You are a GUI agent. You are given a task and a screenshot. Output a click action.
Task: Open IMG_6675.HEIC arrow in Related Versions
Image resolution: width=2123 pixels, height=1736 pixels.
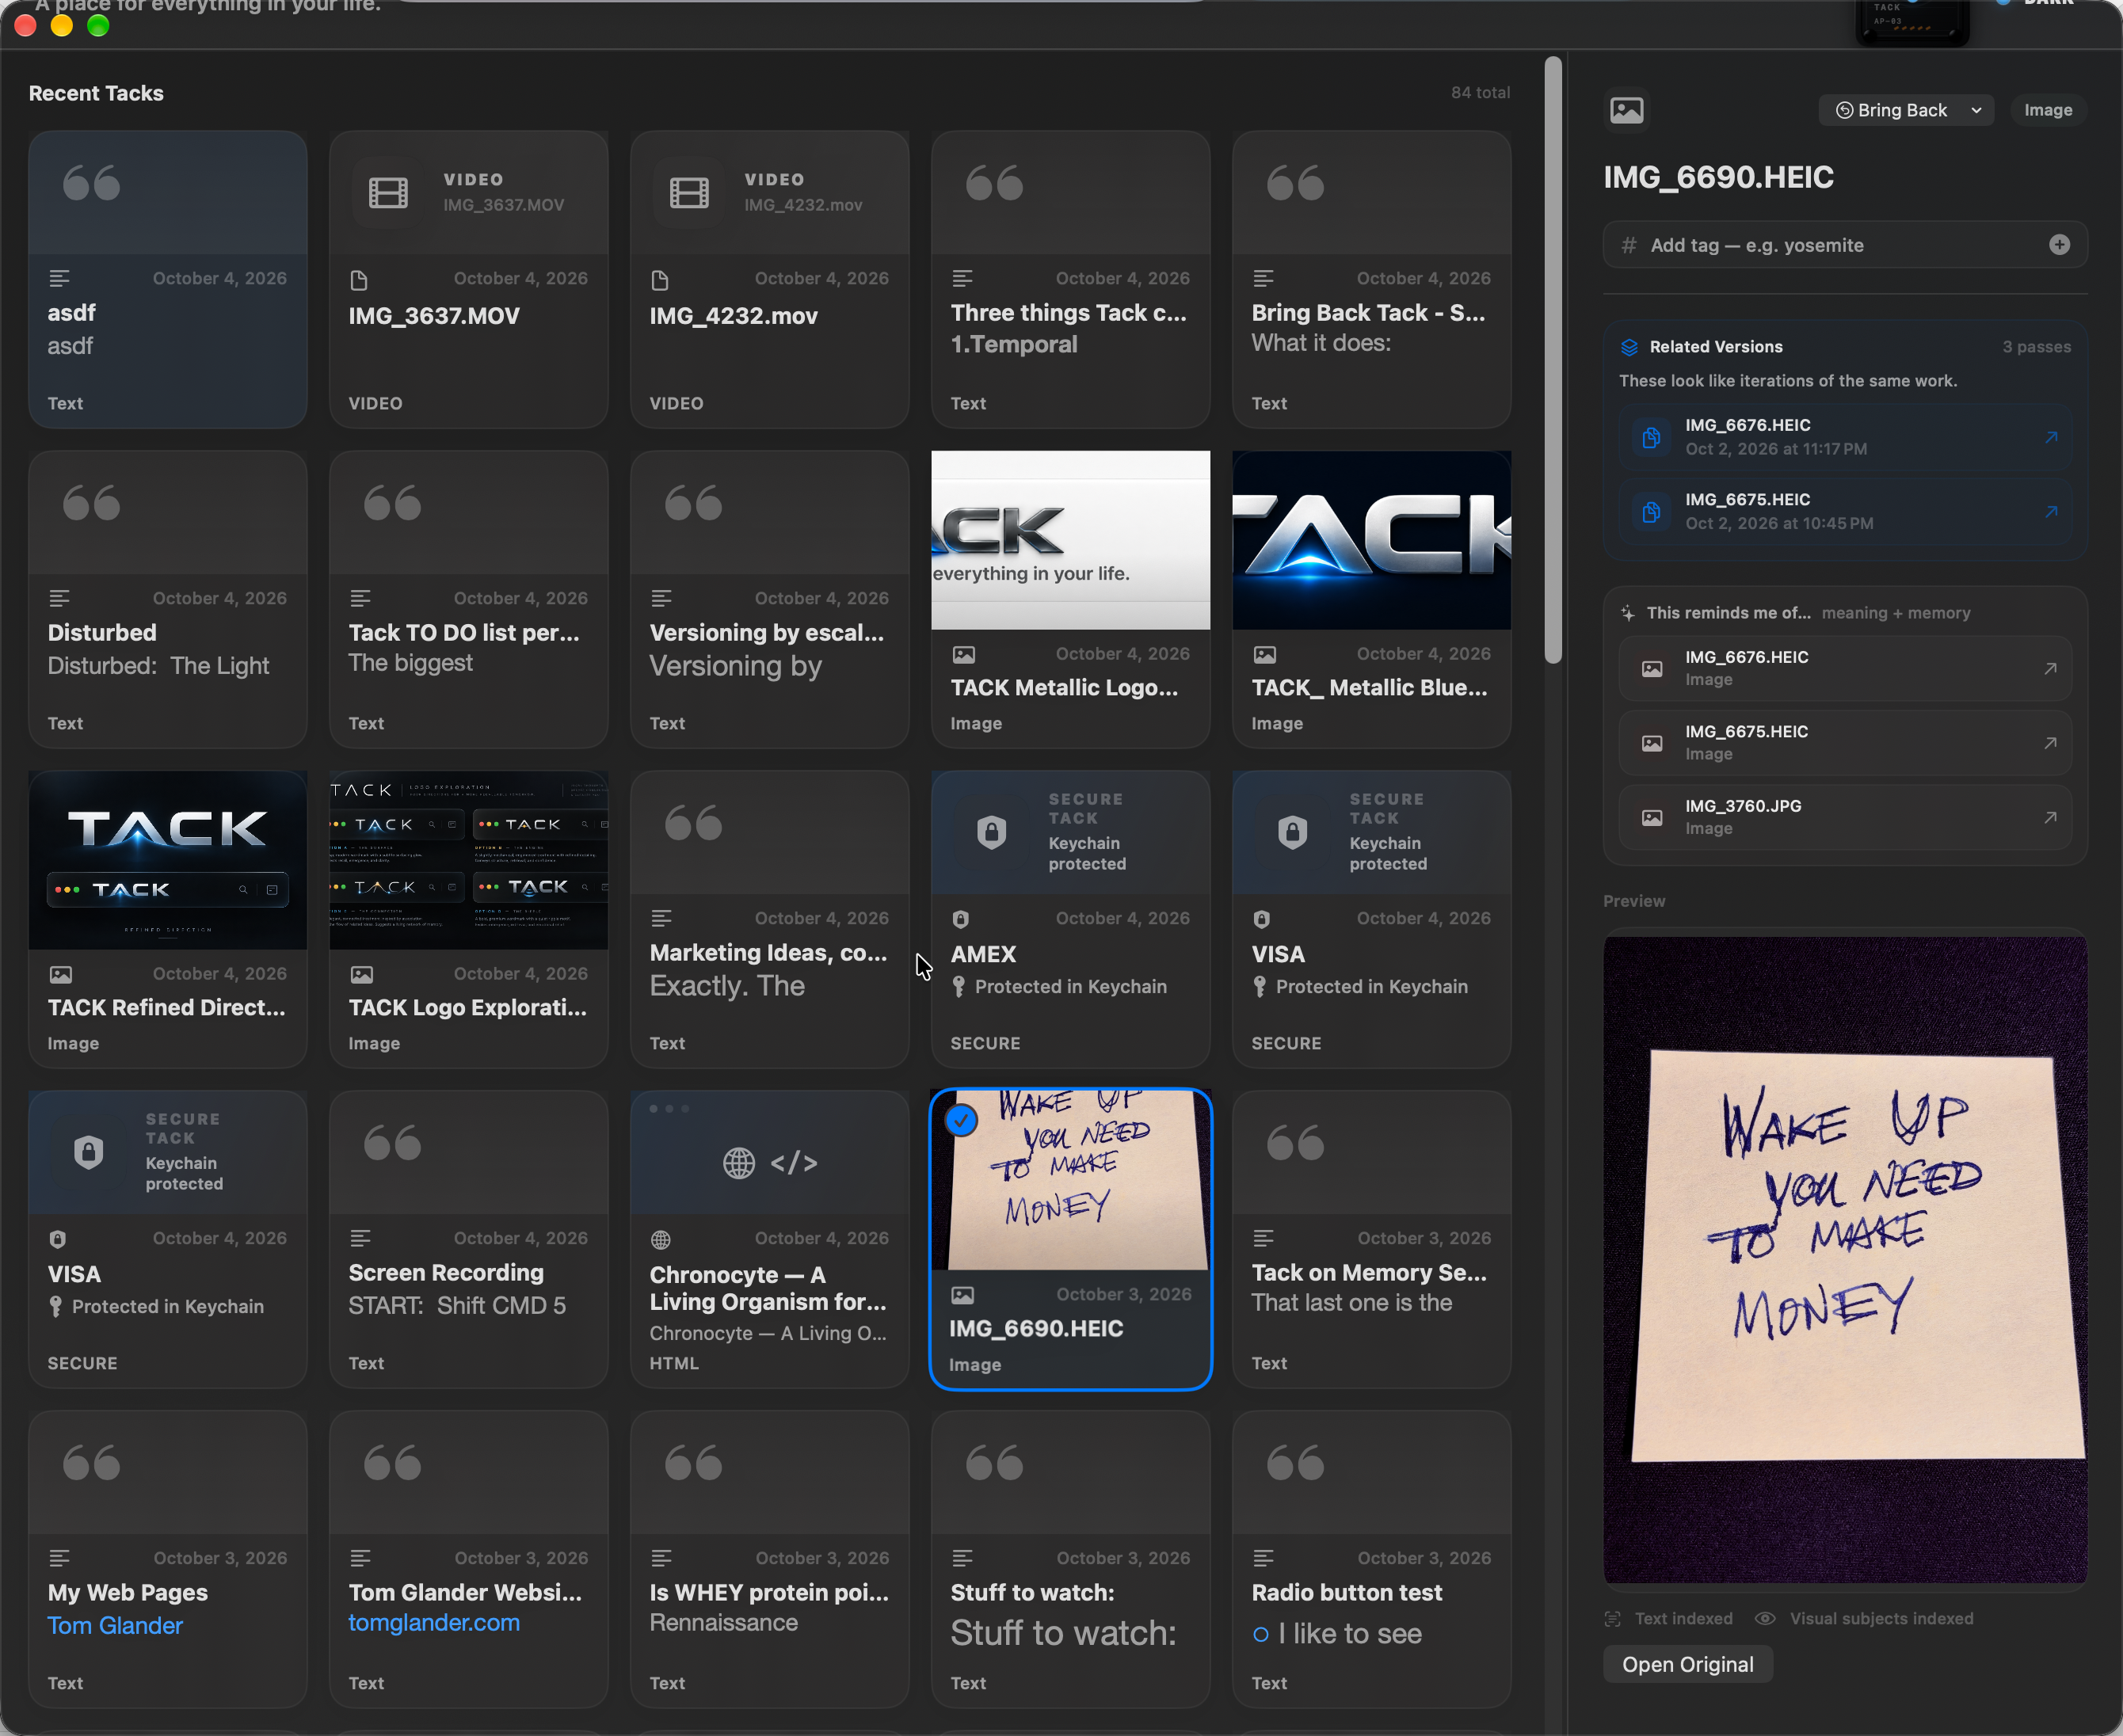[2051, 511]
